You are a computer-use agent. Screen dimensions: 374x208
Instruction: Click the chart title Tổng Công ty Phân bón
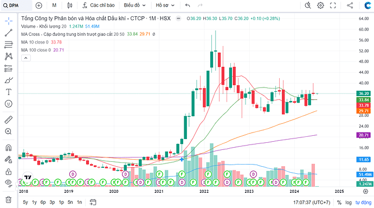(x=96, y=18)
